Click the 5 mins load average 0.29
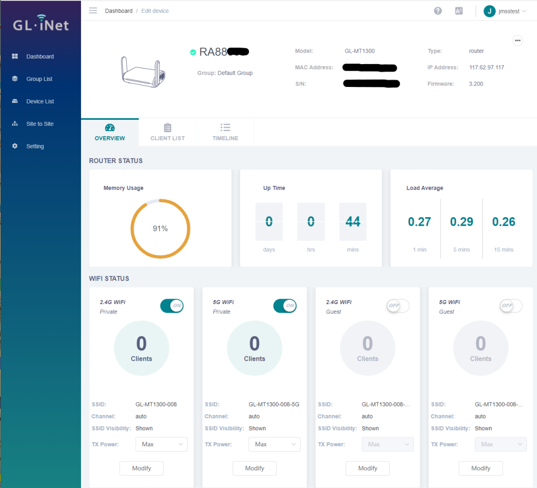This screenshot has width=537, height=488. pos(461,222)
